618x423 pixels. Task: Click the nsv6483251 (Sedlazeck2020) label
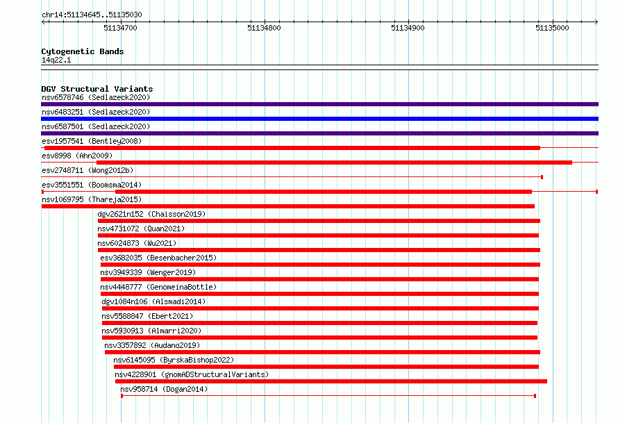96,112
